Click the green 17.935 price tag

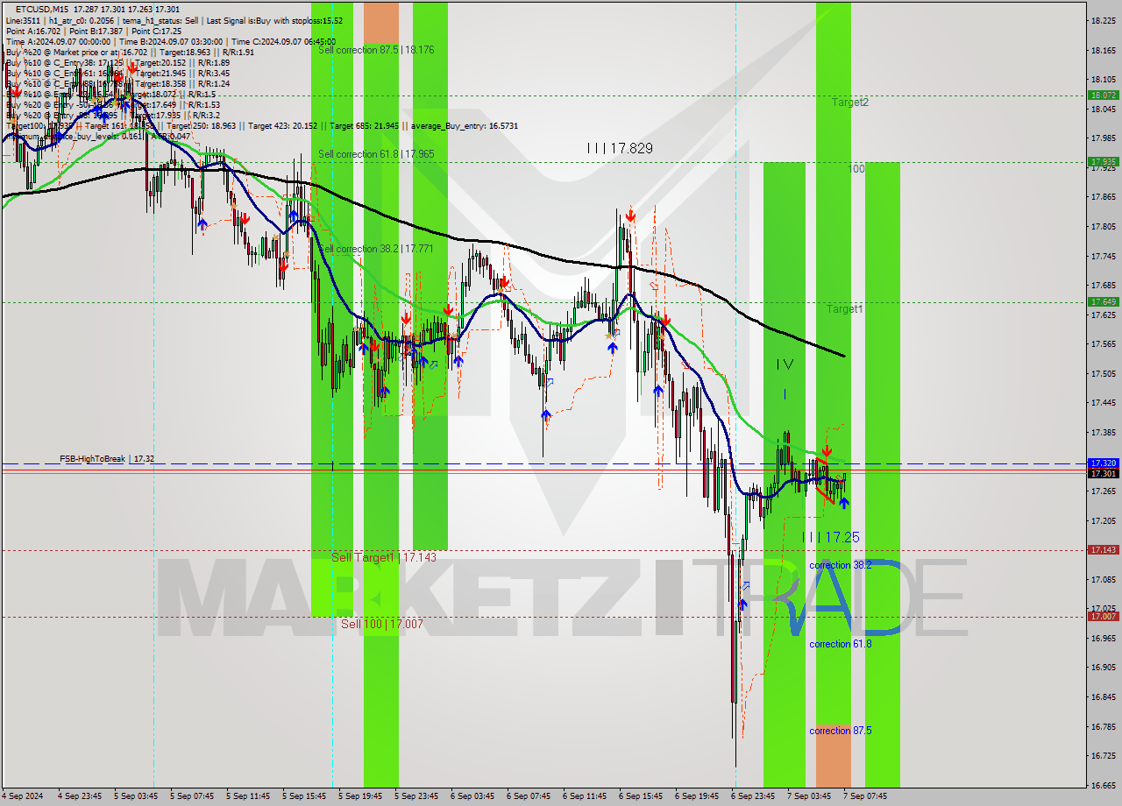[1103, 161]
